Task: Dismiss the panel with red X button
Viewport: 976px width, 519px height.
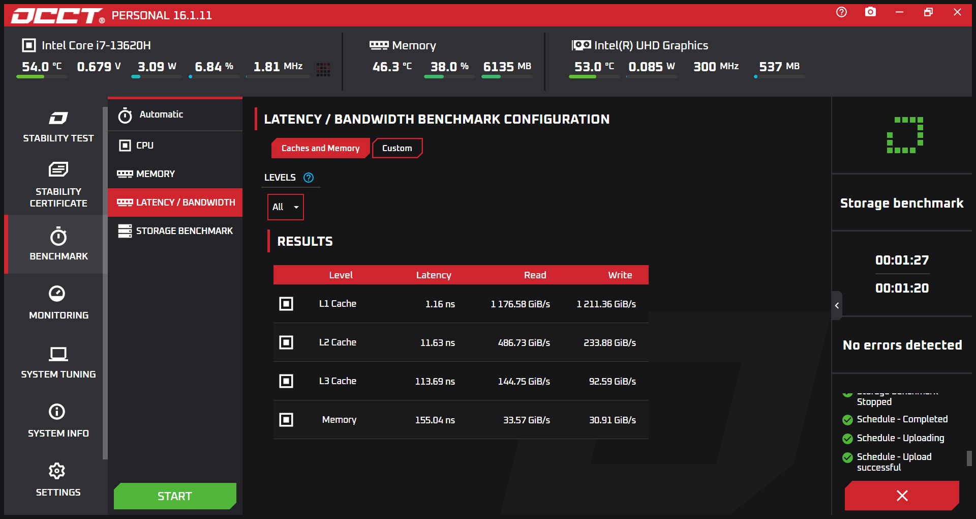Action: (x=902, y=496)
